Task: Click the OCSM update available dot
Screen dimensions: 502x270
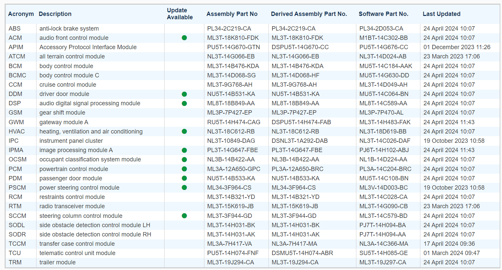Action: click(184, 159)
